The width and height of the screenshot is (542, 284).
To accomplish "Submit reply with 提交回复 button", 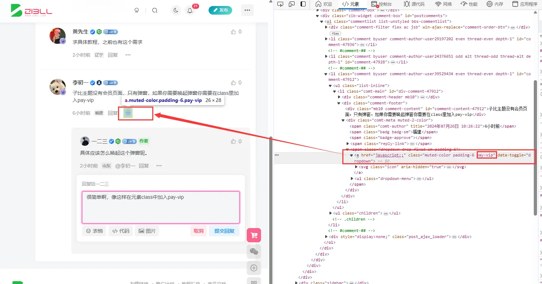I will tap(224, 231).
